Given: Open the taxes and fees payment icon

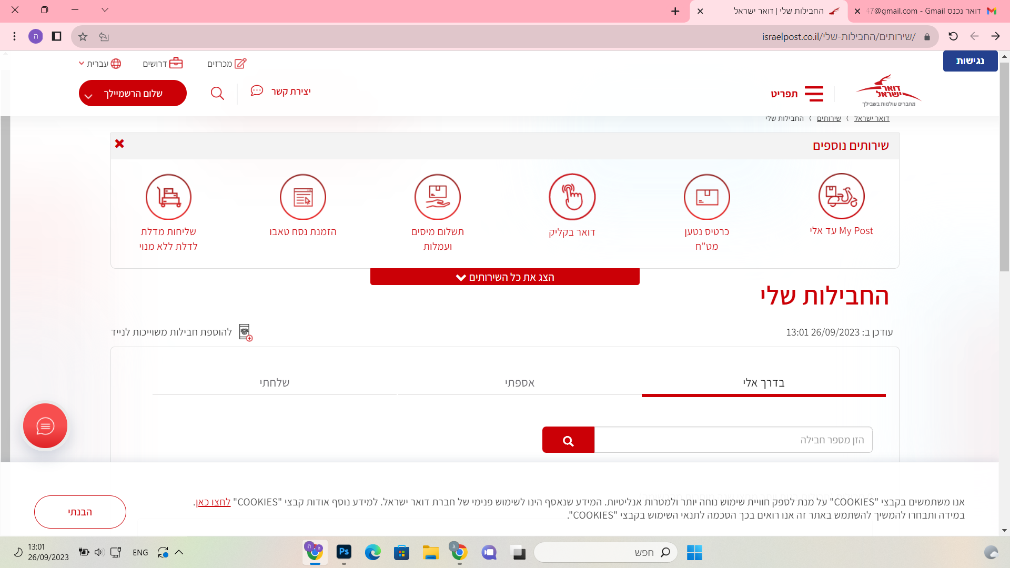Looking at the screenshot, I should 437,197.
